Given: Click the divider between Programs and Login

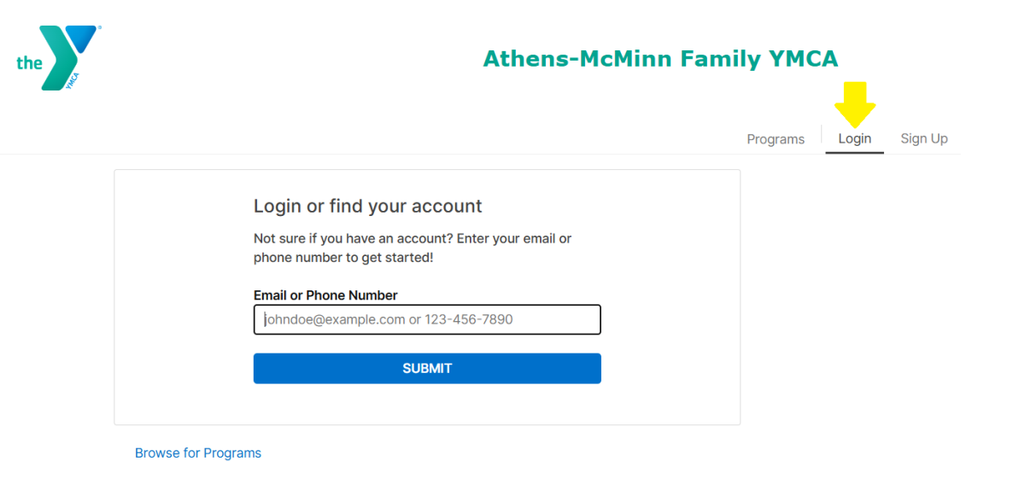Looking at the screenshot, I should 821,135.
